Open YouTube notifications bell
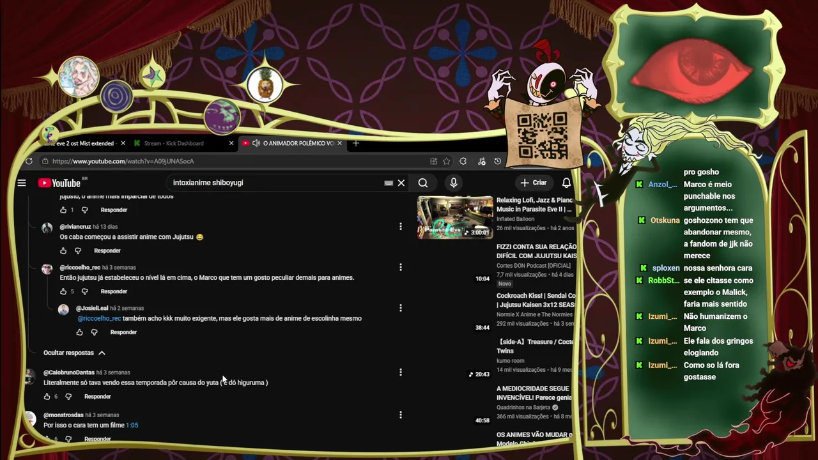Screen dimensions: 818x460 [566, 183]
